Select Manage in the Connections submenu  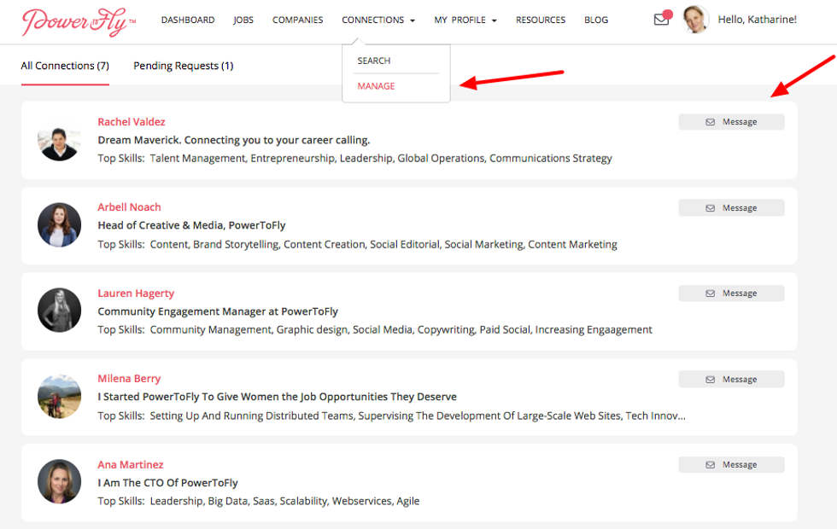376,86
